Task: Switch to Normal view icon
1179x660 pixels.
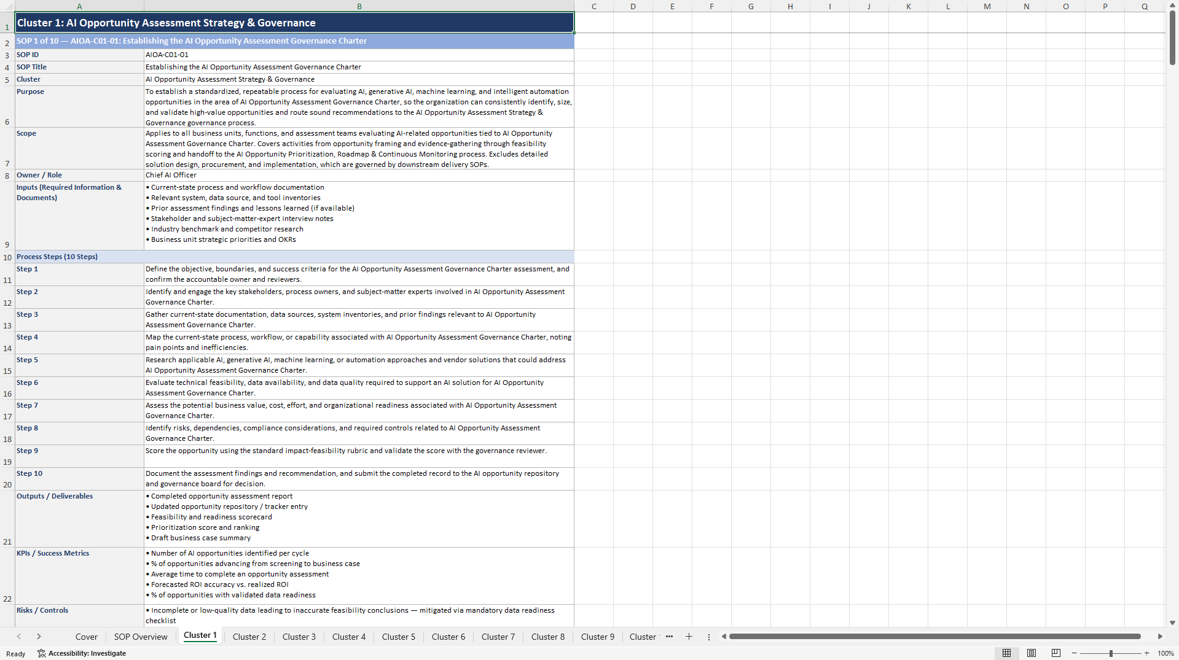Action: (1006, 653)
